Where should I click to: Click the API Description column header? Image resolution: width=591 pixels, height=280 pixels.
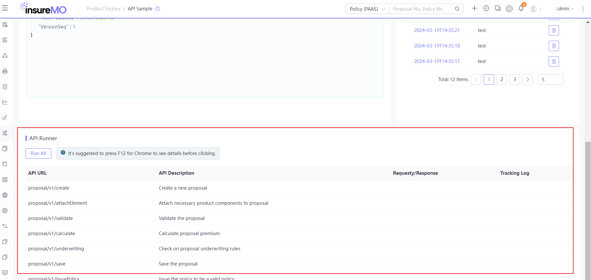[x=176, y=173]
